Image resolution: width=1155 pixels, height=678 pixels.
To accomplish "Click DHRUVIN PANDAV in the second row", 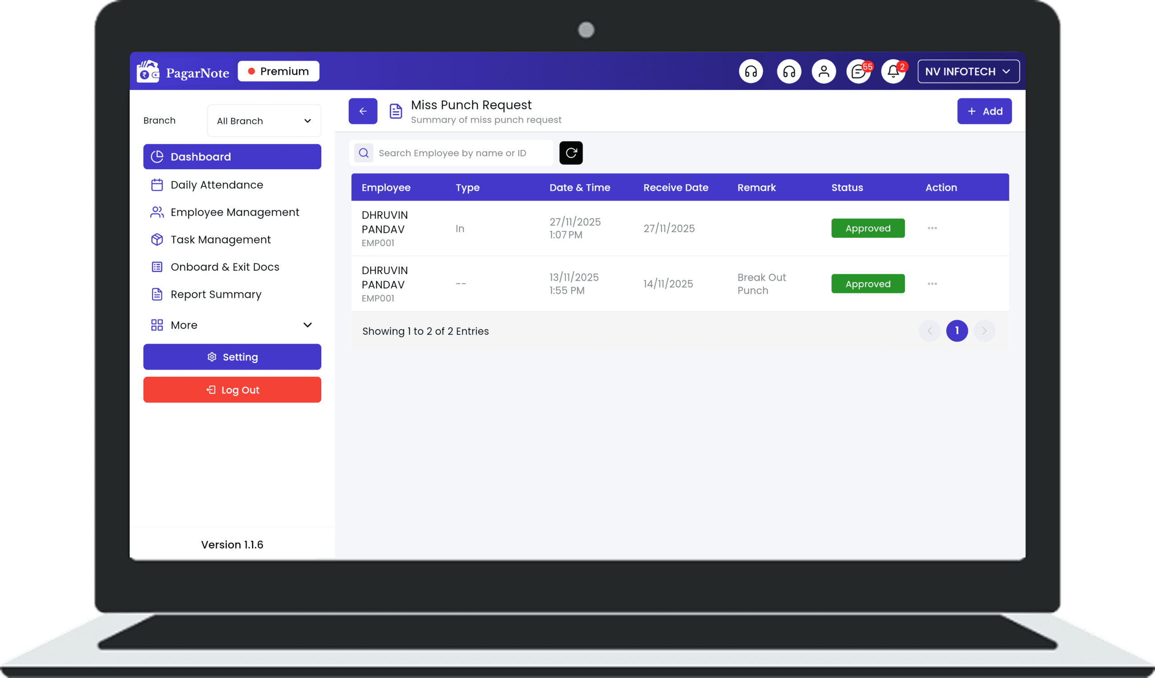I will tap(384, 277).
